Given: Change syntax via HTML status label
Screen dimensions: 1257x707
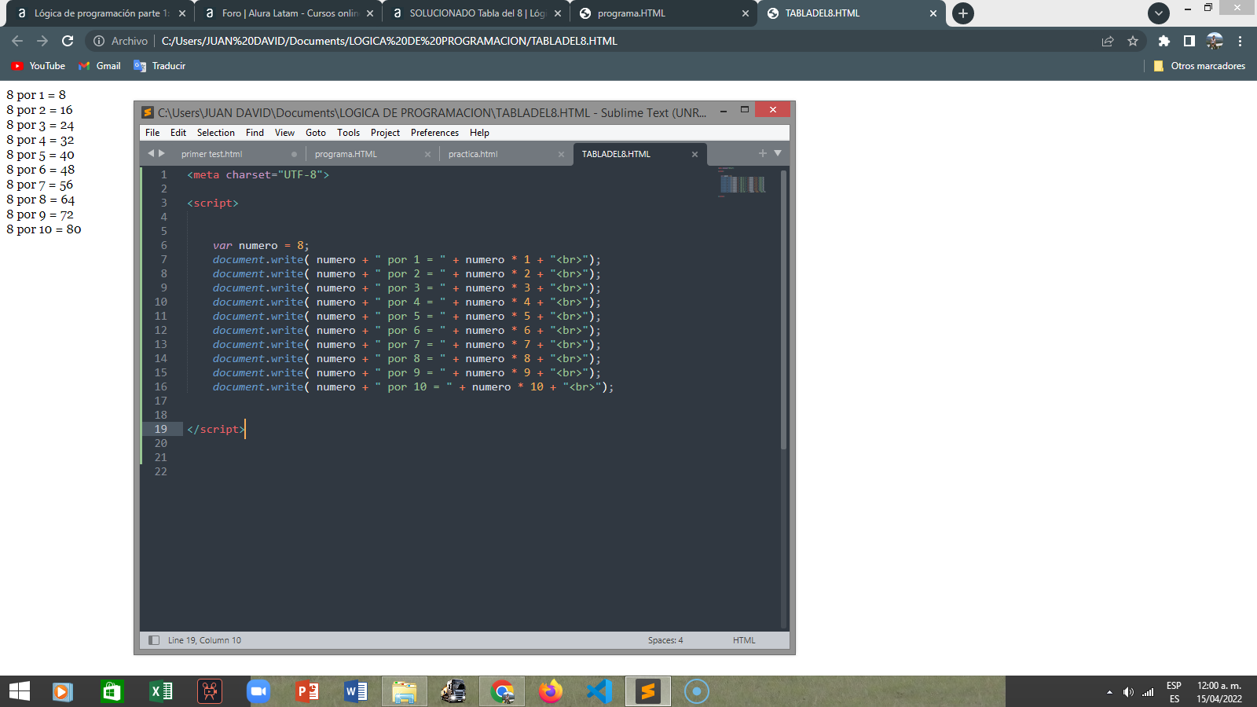Looking at the screenshot, I should [744, 640].
